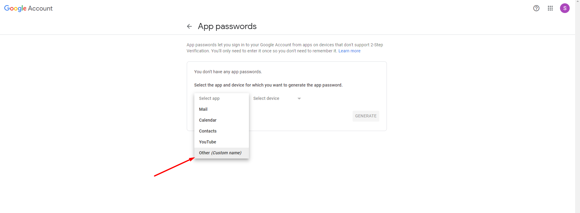Click the "You don't have any app passwords" text
Viewport: 580px width, 213px height.
pyautogui.click(x=228, y=72)
